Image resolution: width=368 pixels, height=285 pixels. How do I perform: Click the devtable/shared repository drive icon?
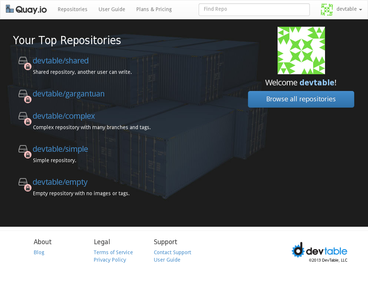[23, 60]
